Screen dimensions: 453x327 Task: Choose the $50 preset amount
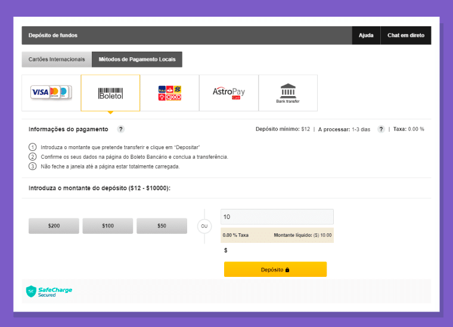162,226
